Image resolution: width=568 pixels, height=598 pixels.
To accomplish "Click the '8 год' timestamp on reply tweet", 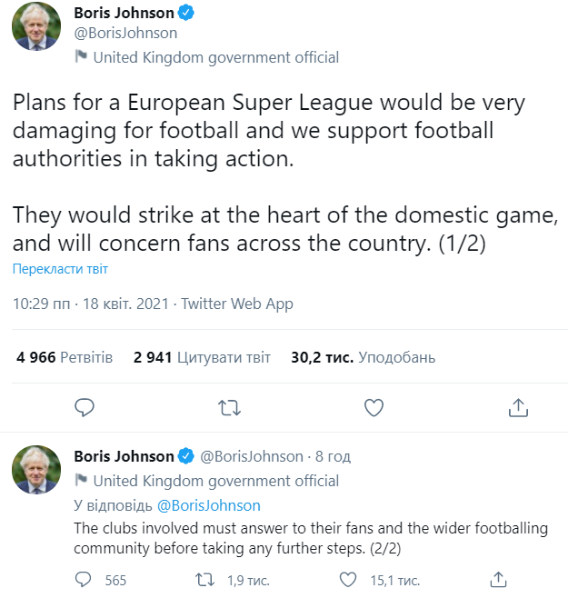I will (x=333, y=456).
